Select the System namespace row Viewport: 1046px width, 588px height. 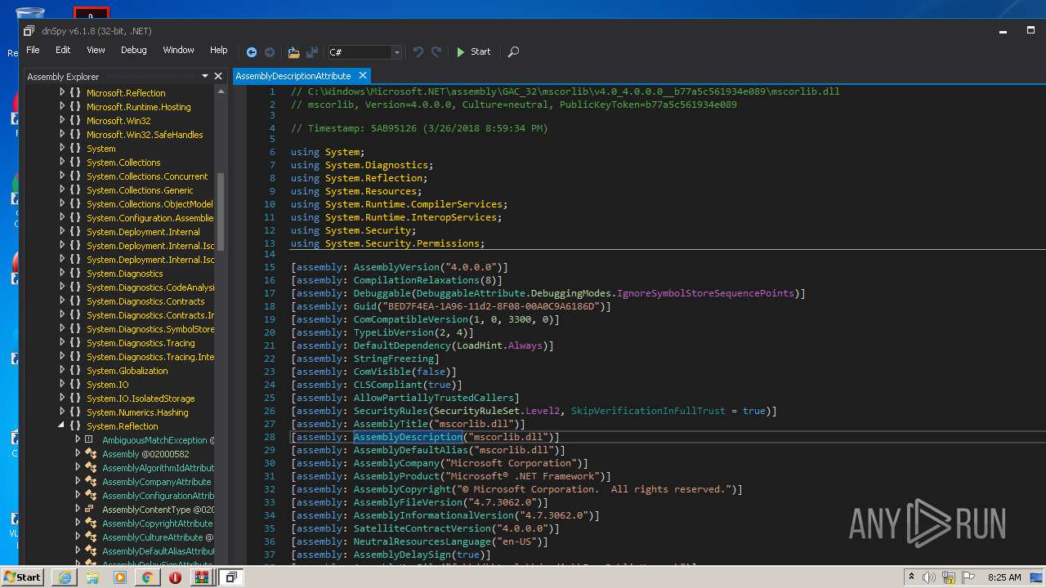[x=101, y=149]
